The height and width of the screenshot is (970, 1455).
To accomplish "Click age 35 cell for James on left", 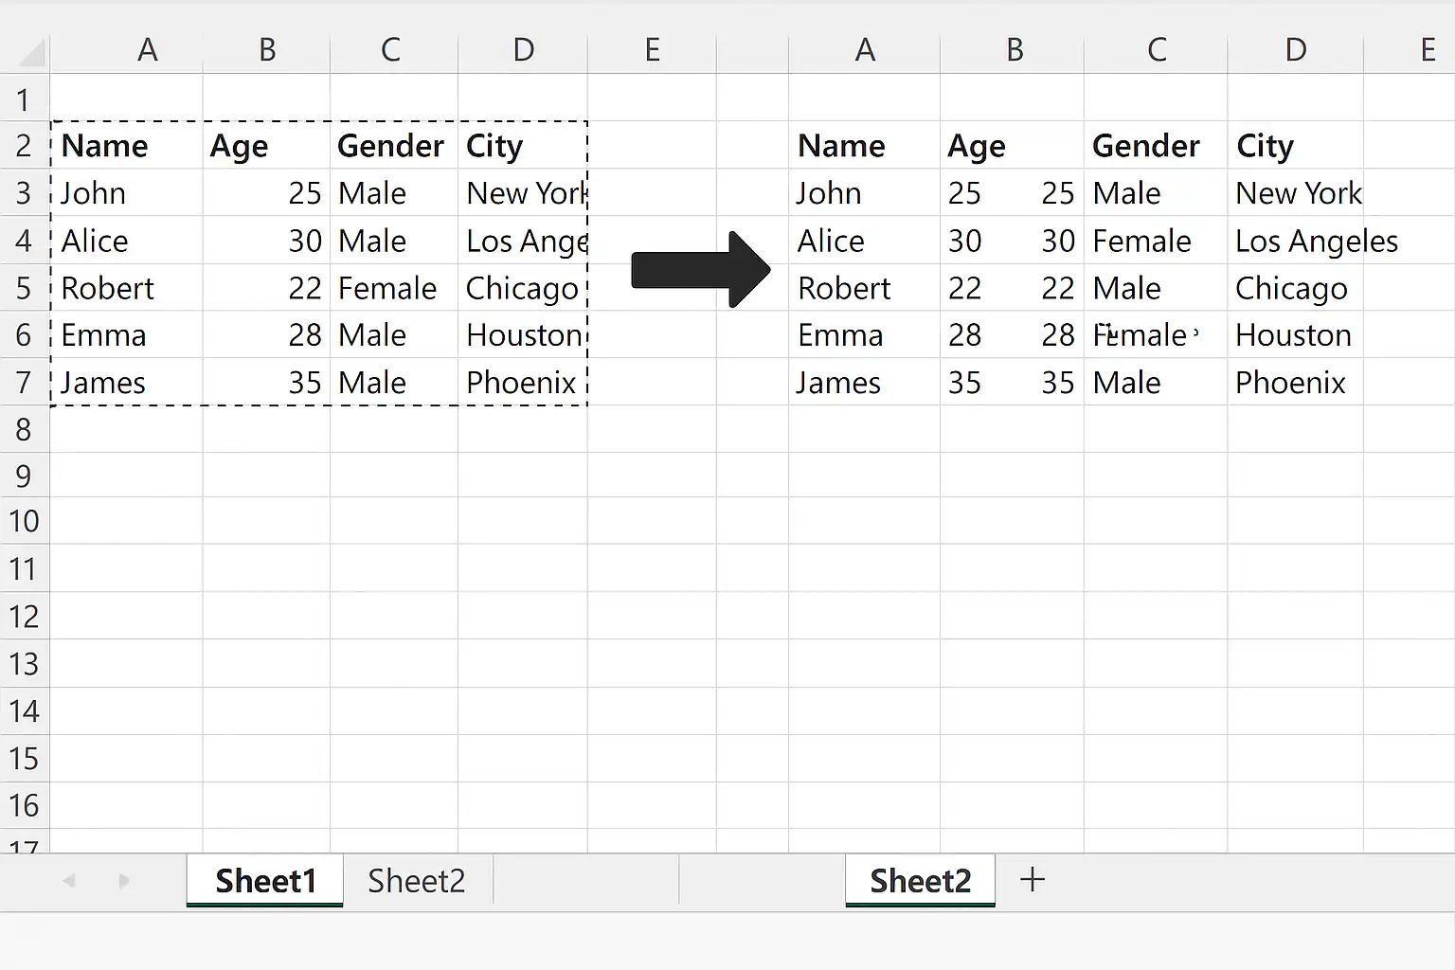I will [267, 383].
